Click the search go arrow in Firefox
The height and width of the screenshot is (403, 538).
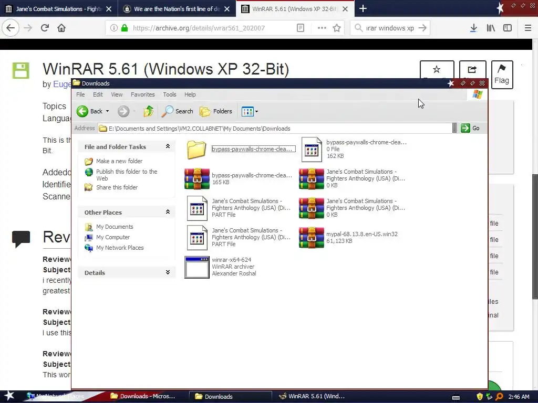coord(423,28)
